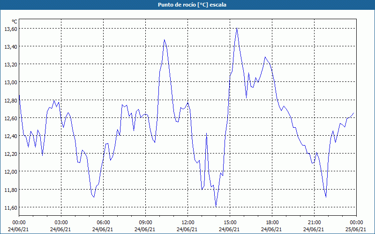Click the 25/06/21 date label

(356, 229)
